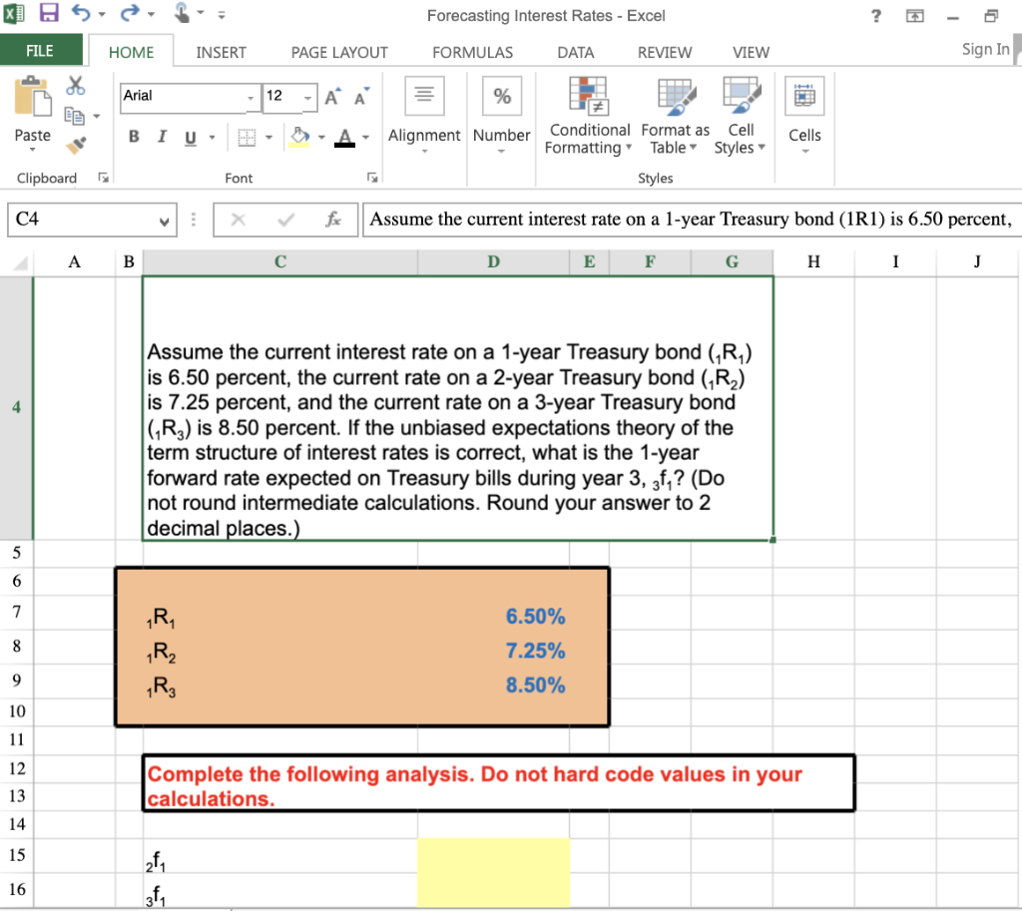This screenshot has height=911, width=1022.
Task: Click the Touch/Mouse mode icon
Action: [183, 12]
